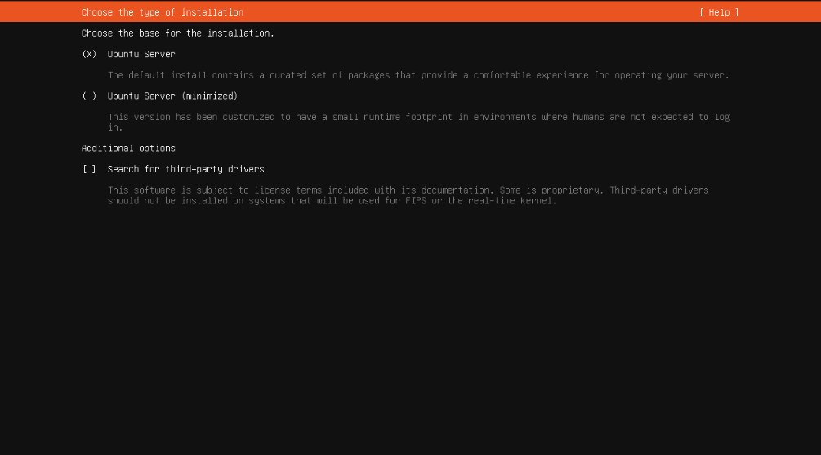Click the default install description text
This screenshot has width=821, height=455.
click(417, 75)
